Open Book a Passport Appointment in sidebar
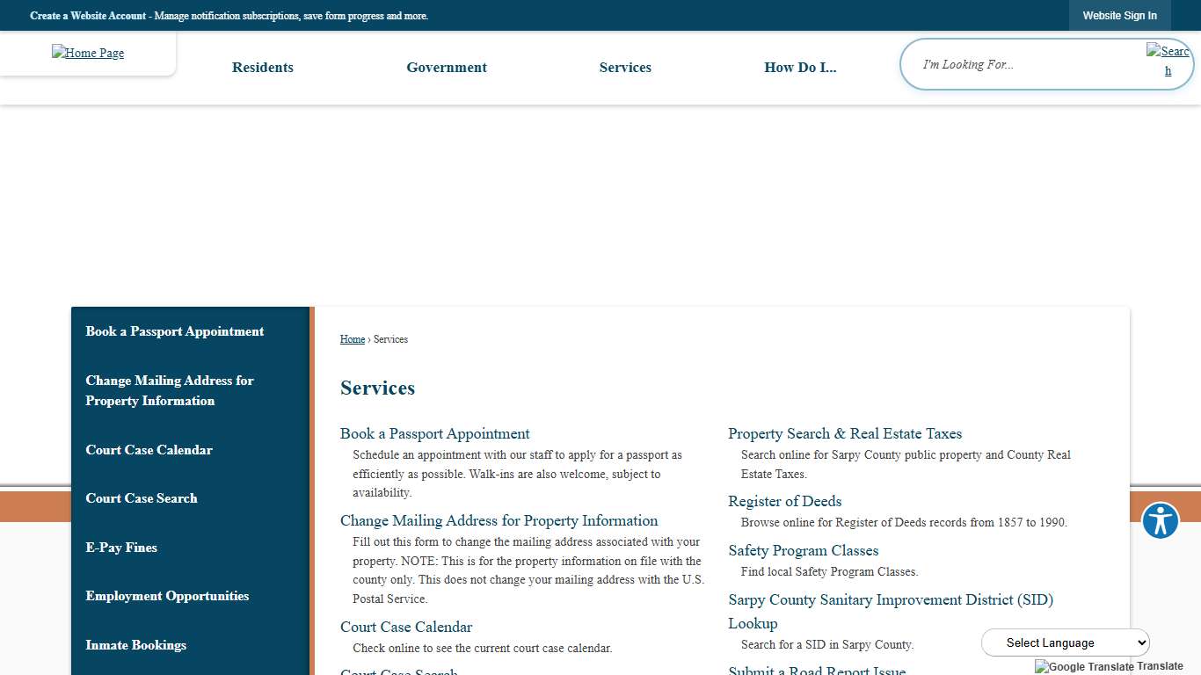1201x675 pixels. tap(174, 331)
